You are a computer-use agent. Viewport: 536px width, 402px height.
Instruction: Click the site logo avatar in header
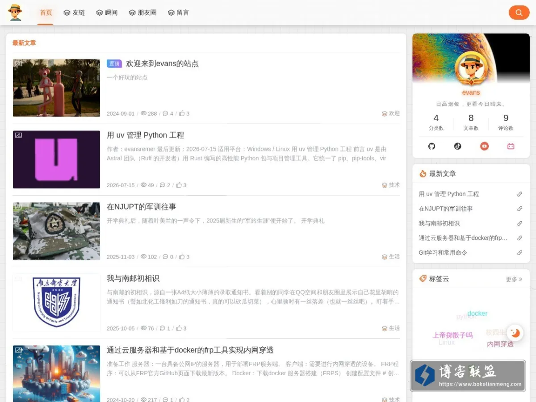click(x=15, y=13)
